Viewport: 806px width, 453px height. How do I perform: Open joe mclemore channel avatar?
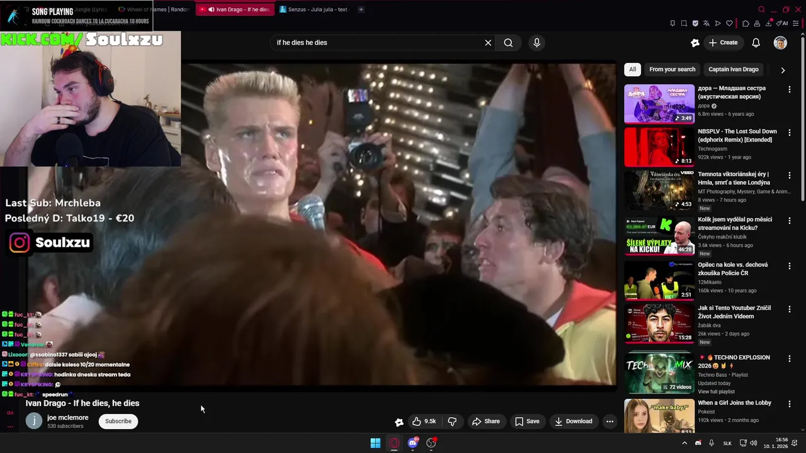34,421
